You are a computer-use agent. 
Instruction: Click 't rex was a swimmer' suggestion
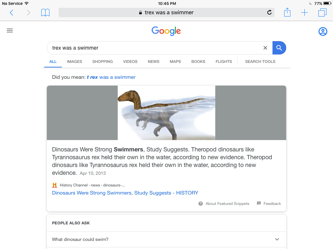click(111, 77)
